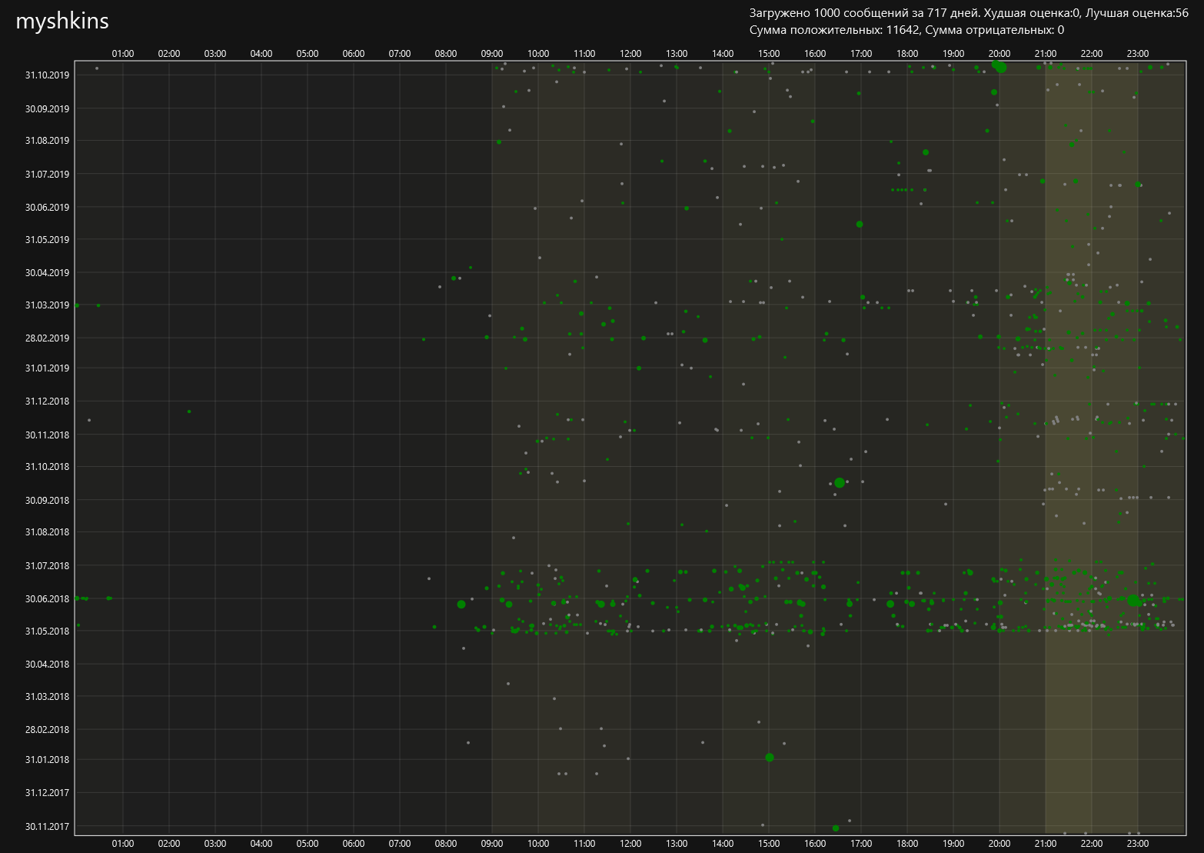Screen dimensions: 1204x853
Task: Click the 30.06.2018 date label
Action: (x=47, y=598)
